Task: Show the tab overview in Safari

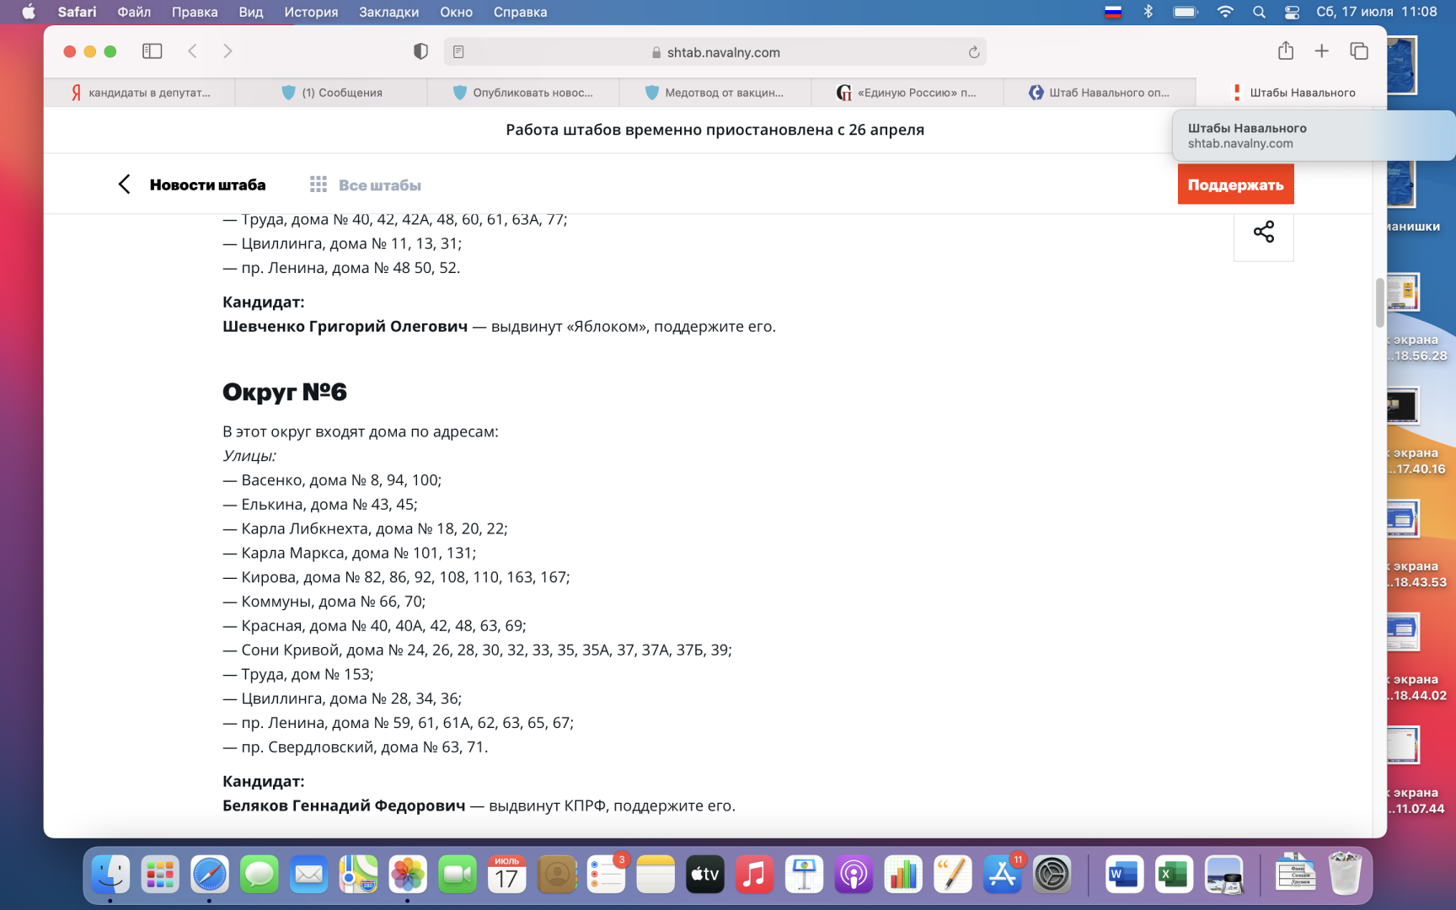Action: pos(1358,51)
